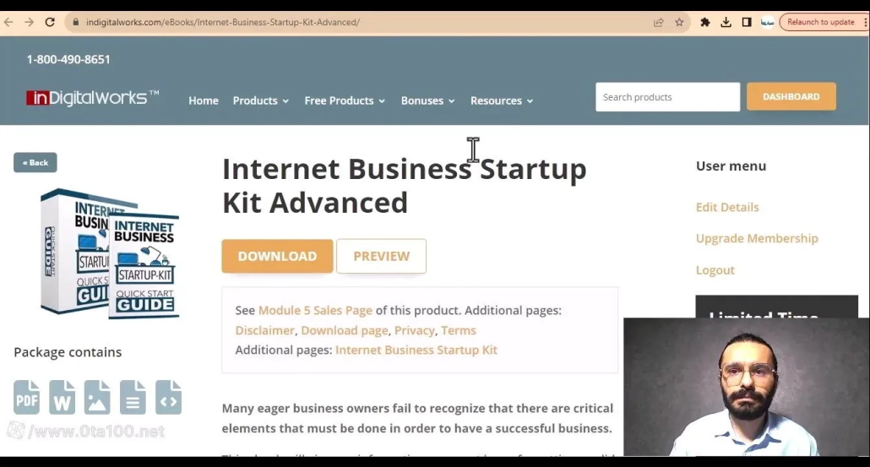Open the Resources dropdown menu
This screenshot has height=467, width=870.
pos(502,100)
